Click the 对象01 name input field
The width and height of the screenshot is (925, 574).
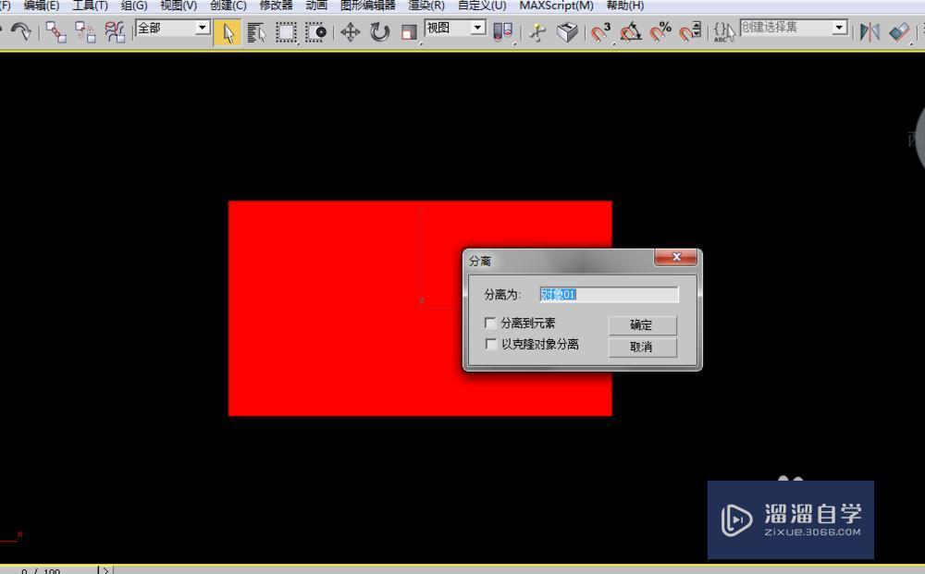pos(609,293)
